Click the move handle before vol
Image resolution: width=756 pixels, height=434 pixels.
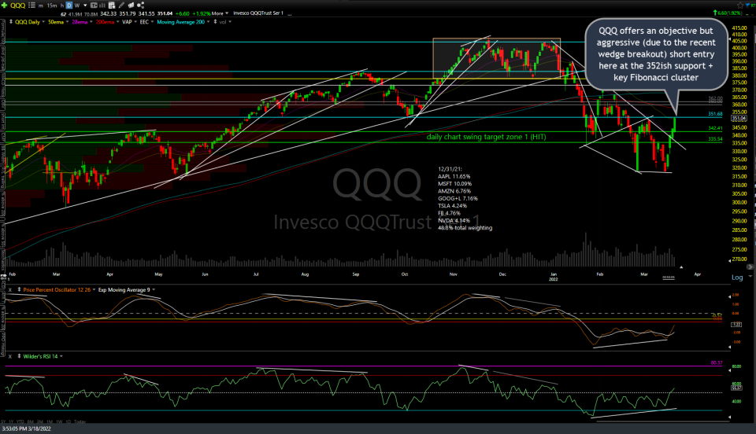click(216, 22)
